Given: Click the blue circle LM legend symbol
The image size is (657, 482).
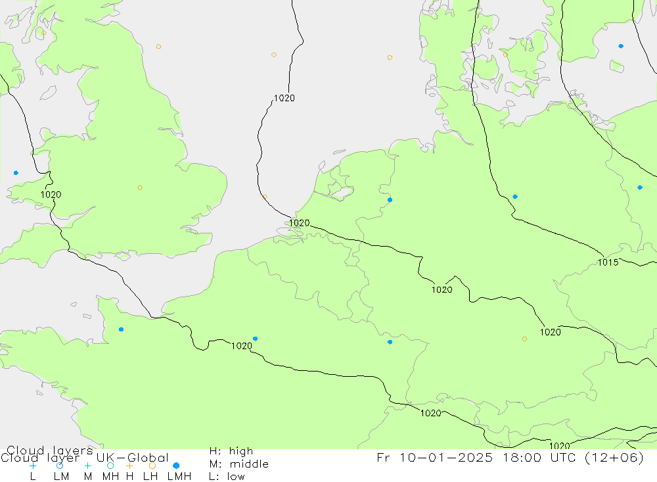Looking at the screenshot, I should 60,466.
